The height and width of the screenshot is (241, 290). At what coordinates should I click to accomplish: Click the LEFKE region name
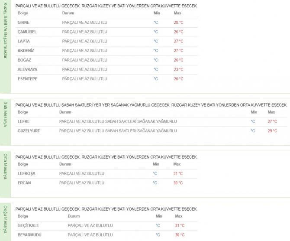(x=24, y=121)
